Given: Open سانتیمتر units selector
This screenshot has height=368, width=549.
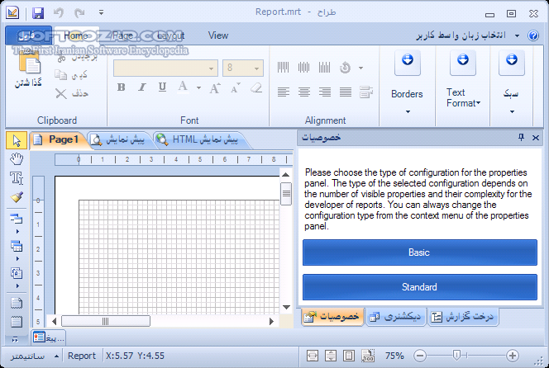Looking at the screenshot, I should click(x=35, y=356).
